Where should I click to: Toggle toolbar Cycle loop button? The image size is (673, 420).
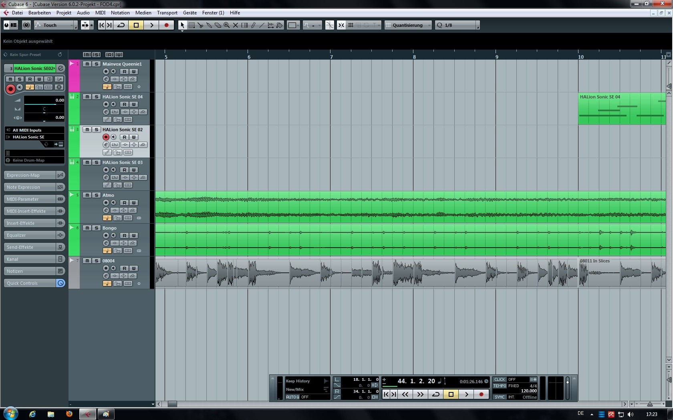[x=121, y=25]
